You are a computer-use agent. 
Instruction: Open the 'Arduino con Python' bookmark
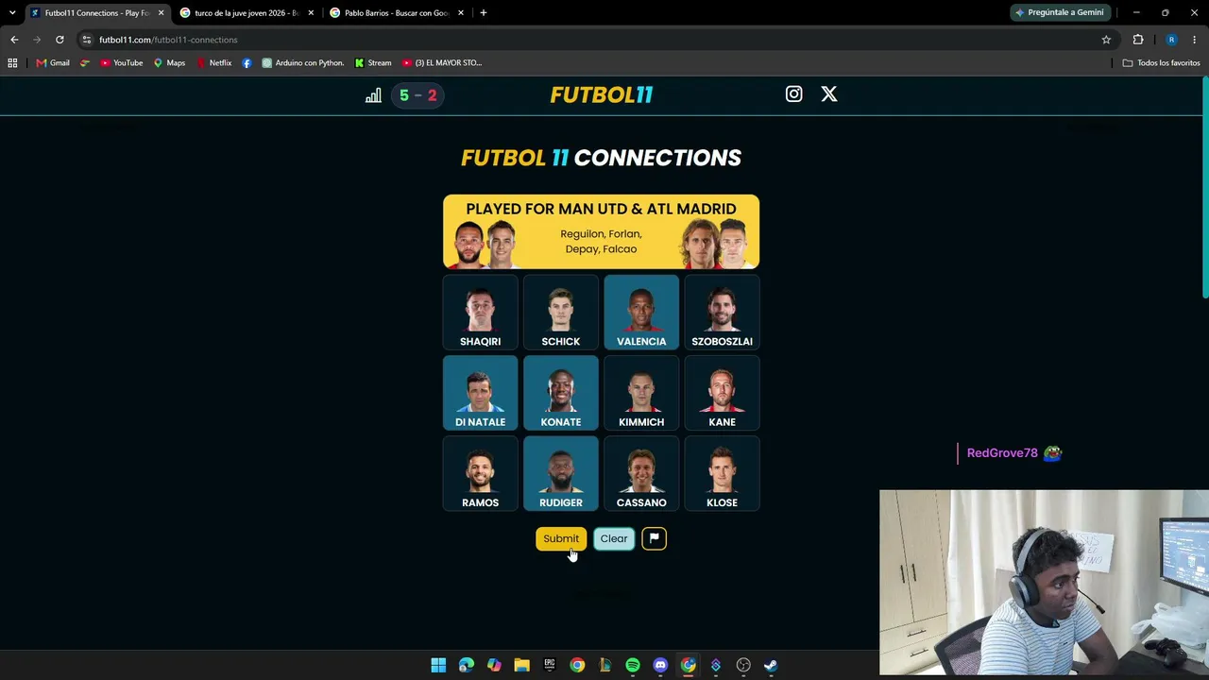tap(302, 63)
